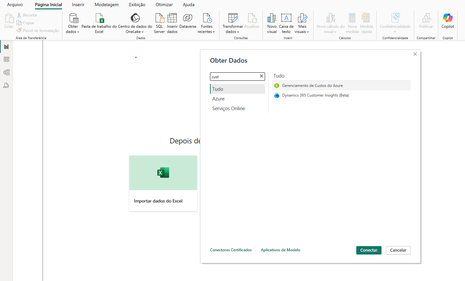Switch to model view in left sidebar

6,72
